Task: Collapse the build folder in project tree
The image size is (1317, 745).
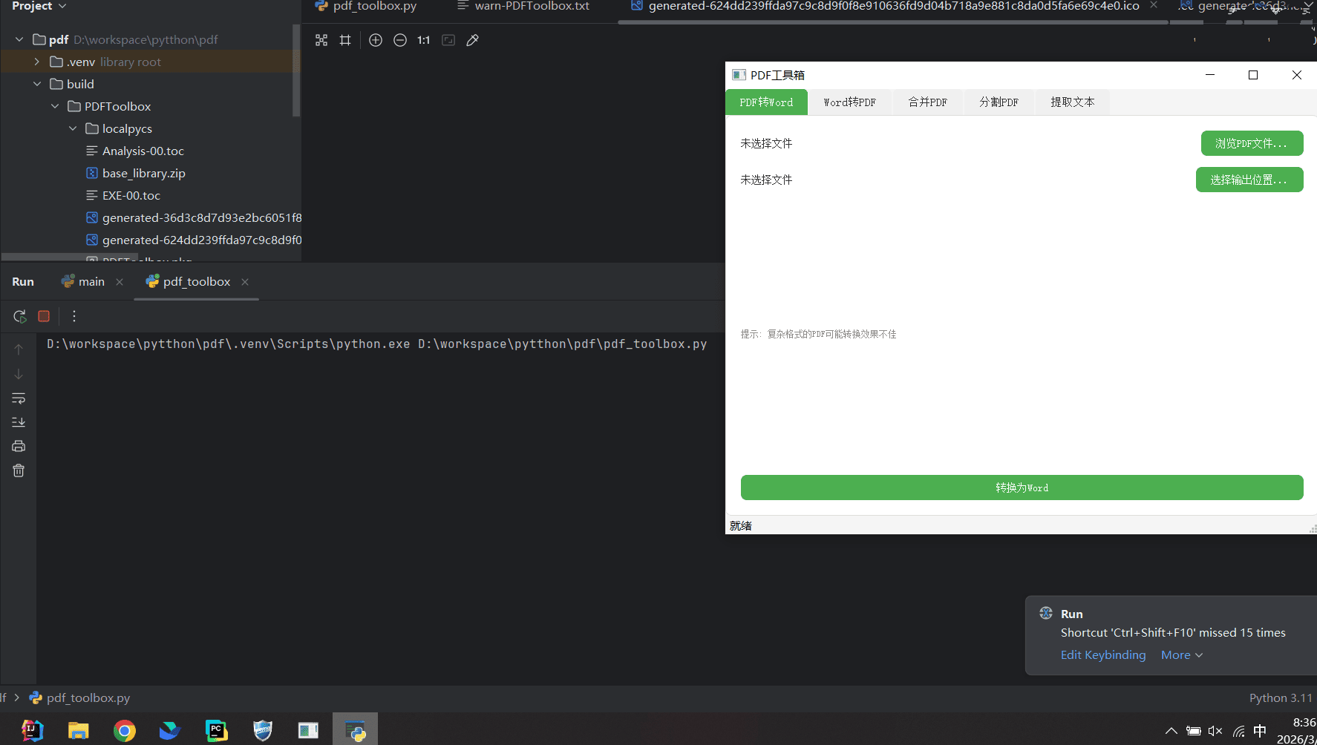Action: [37, 84]
